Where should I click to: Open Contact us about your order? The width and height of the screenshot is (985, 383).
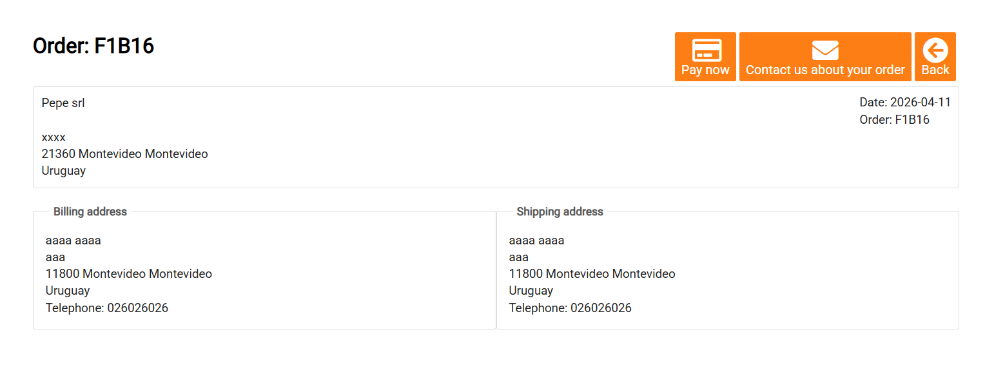825,70
